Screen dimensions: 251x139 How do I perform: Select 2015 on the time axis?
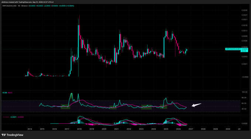point(42,129)
